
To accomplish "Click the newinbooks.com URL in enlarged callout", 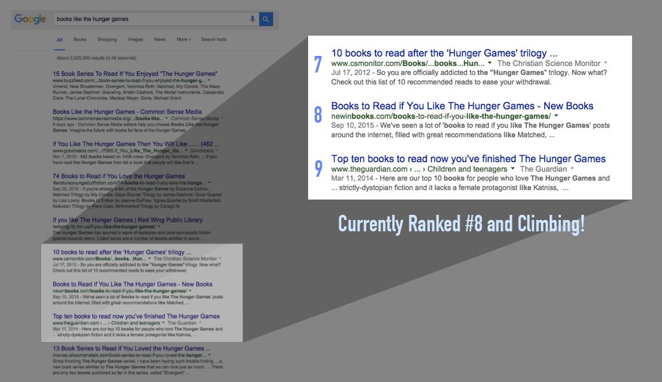I will pos(440,116).
